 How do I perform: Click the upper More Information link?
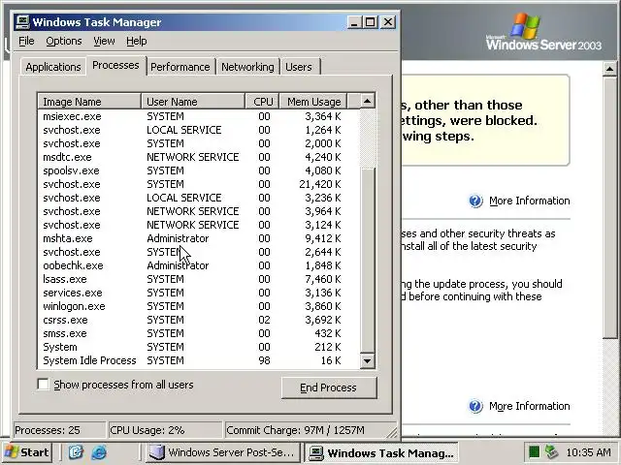(x=530, y=201)
